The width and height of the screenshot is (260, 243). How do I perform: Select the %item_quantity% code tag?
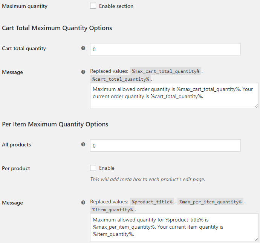coord(112,210)
